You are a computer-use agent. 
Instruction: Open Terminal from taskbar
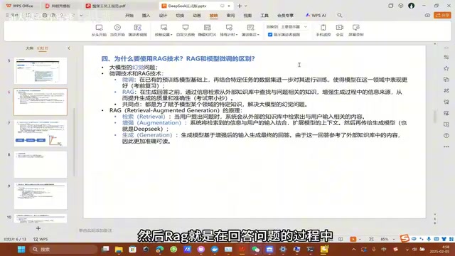point(311,250)
